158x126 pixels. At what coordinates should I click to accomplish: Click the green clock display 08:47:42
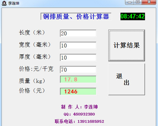(x=133, y=16)
